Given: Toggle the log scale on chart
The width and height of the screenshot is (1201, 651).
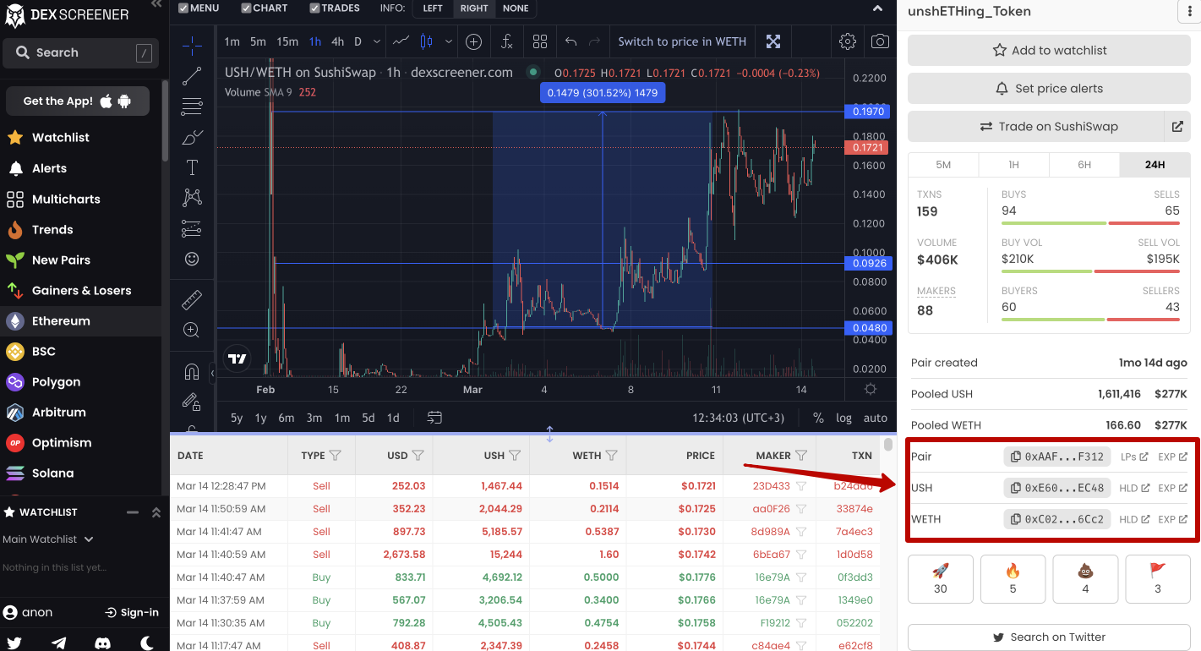Looking at the screenshot, I should click(843, 418).
